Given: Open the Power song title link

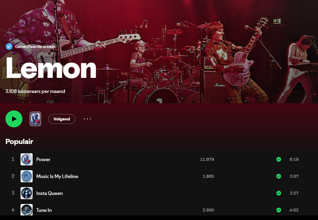Looking at the screenshot, I should [x=43, y=159].
